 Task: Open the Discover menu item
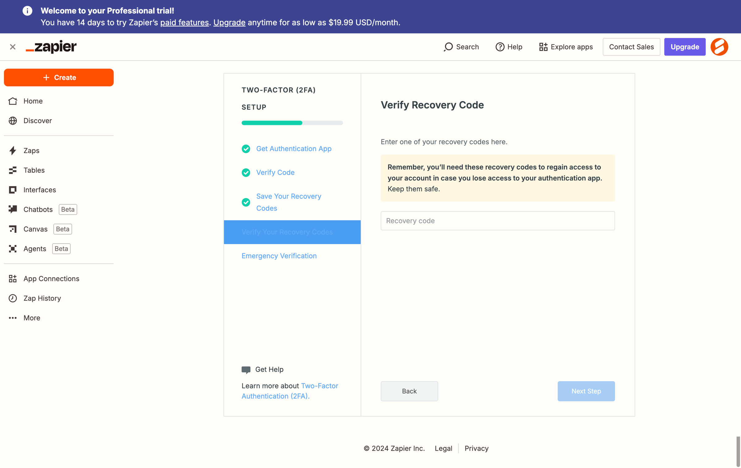pos(59,121)
